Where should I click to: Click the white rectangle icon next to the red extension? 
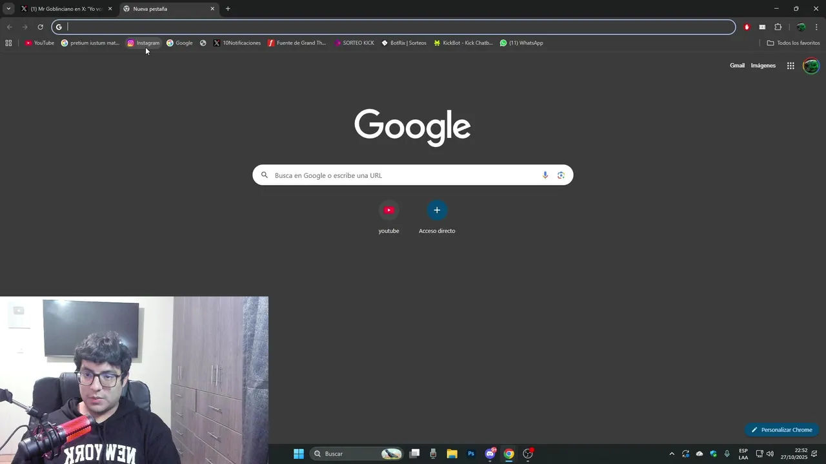762,27
